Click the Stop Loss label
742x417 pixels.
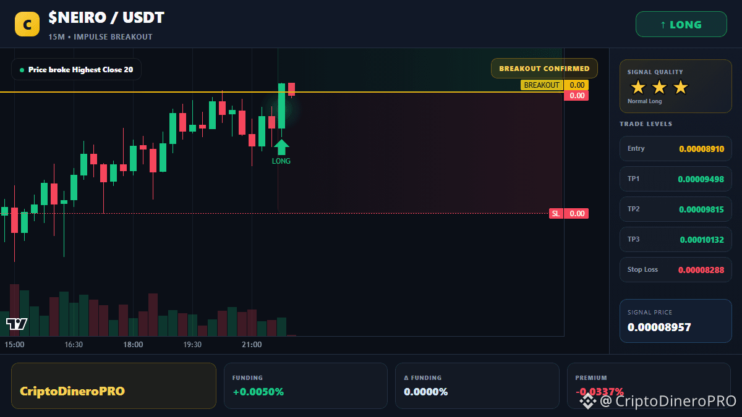pyautogui.click(x=642, y=269)
